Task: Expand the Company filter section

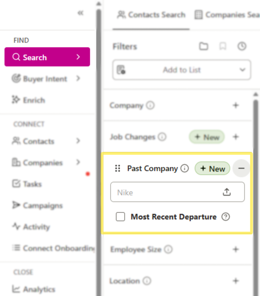Action: point(236,105)
